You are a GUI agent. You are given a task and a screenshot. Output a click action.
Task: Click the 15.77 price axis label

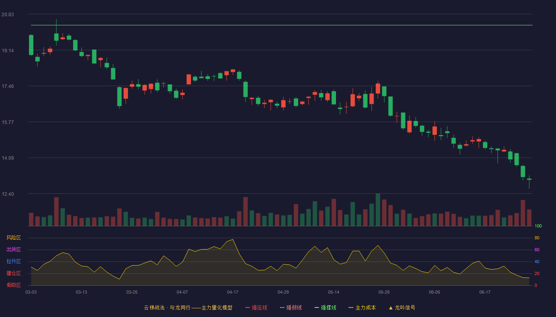point(8,122)
